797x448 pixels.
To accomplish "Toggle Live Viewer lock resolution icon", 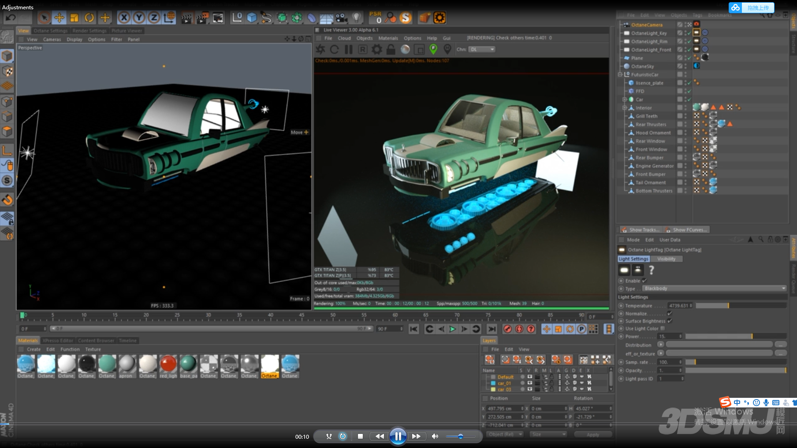I will click(x=391, y=49).
